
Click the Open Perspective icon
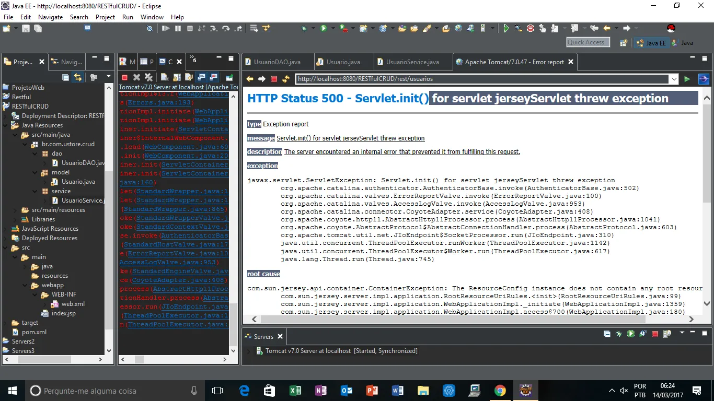coord(623,43)
